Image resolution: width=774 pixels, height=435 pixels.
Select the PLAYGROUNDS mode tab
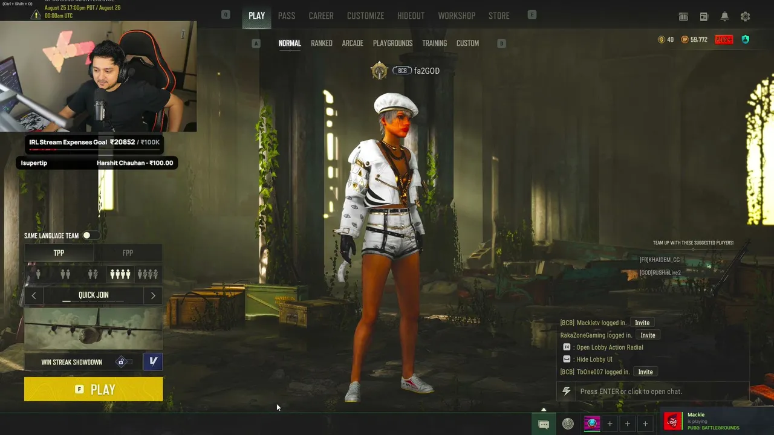pyautogui.click(x=392, y=43)
